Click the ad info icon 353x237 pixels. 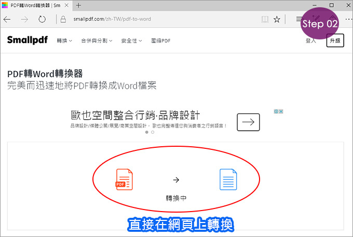[x=276, y=111]
